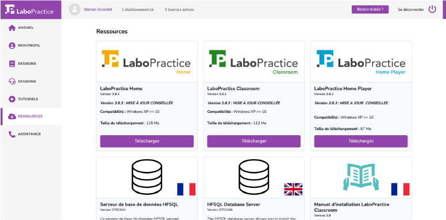
Task: Click 'Manuel d'installation LaboPractice Classroom' title
Action: coord(352,207)
